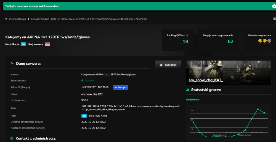The width and height of the screenshot is (276, 142).
Task: Click the bar chart icon by Statystyki graczy
Action: (188, 90)
